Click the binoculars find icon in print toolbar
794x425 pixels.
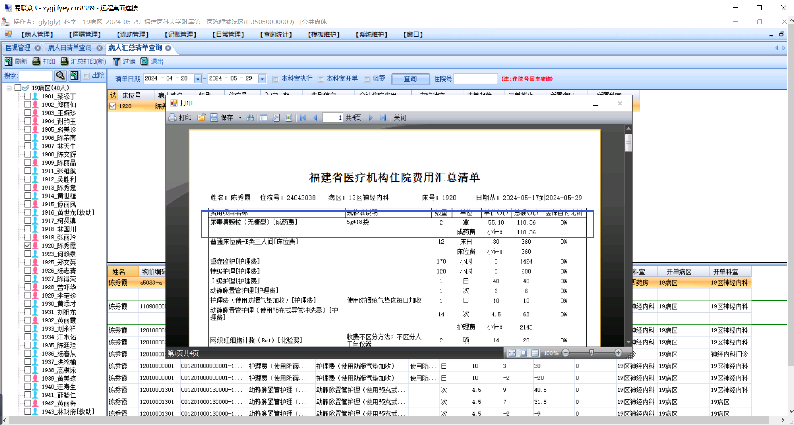tap(250, 118)
